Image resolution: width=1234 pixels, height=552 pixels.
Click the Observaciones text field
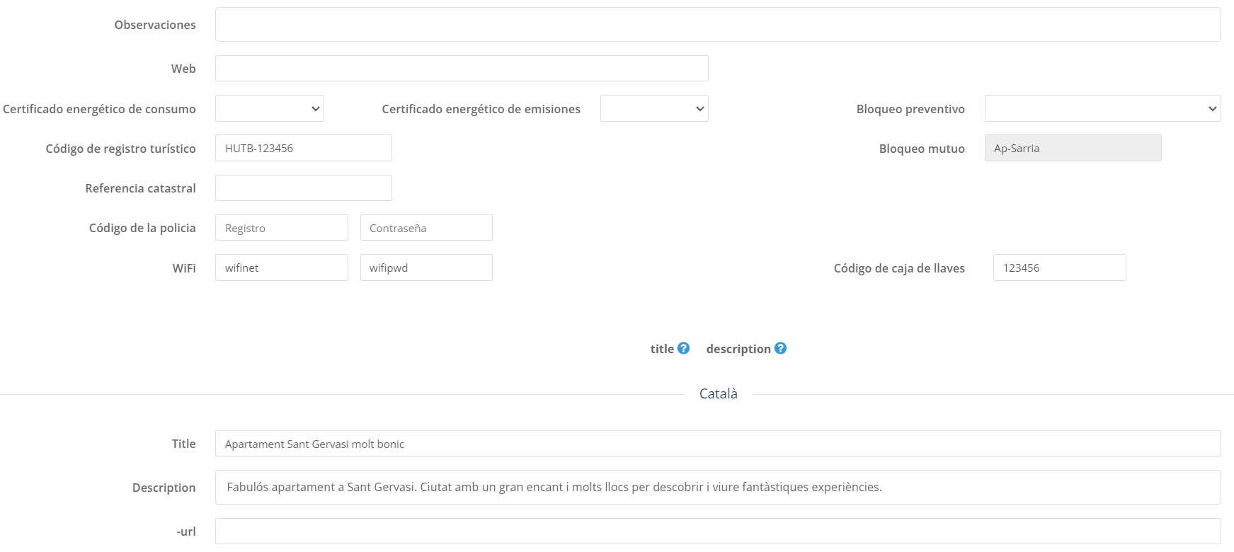pyautogui.click(x=717, y=25)
